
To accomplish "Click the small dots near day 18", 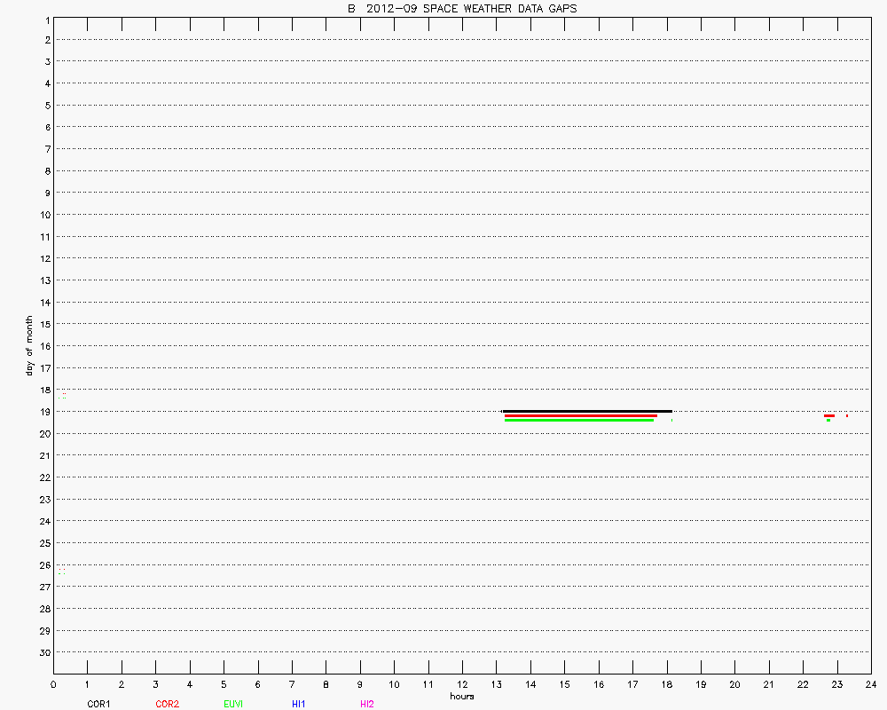I will point(61,396).
